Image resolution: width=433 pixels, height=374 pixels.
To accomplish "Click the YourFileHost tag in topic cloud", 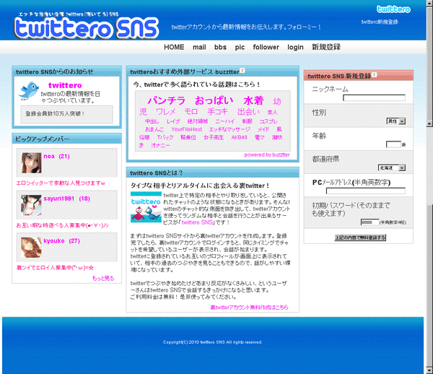I will [186, 129].
